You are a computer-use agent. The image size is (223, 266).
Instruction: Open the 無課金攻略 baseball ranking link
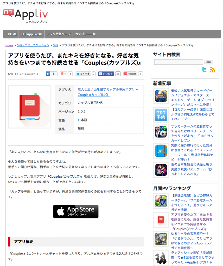(192, 203)
